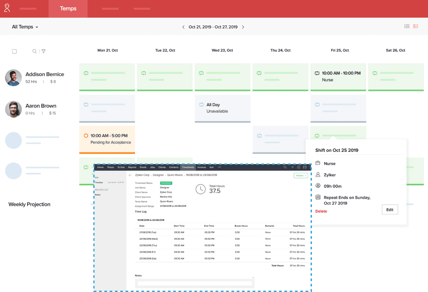428x292 pixels.
Task: Switch to the calendar grid view icon
Action: tap(416, 26)
